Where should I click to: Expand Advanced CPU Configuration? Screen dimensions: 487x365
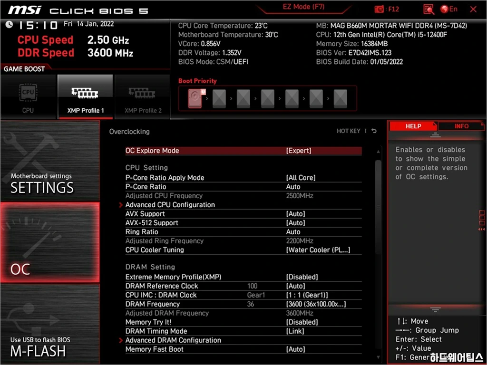[x=170, y=205]
